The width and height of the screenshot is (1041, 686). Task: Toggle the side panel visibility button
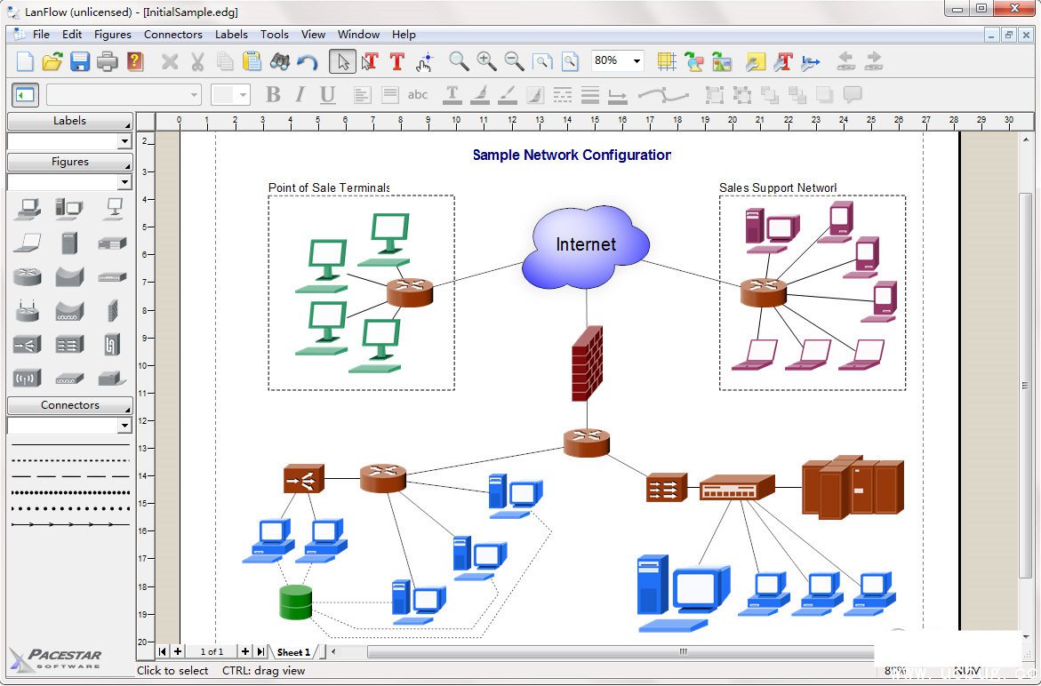(x=25, y=95)
